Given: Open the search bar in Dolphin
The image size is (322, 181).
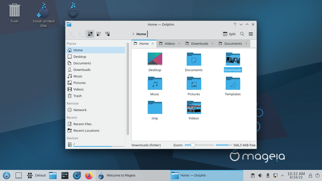Looking at the screenshot, I should 242,34.
